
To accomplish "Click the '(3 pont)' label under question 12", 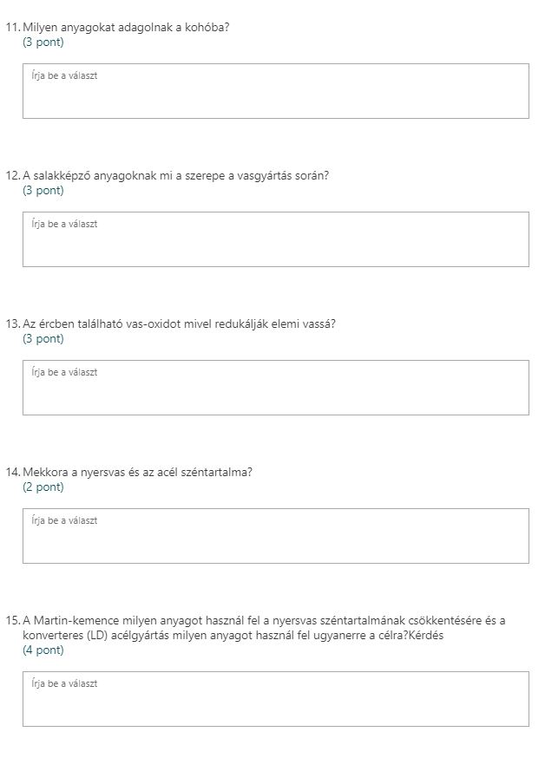I will click(43, 190).
